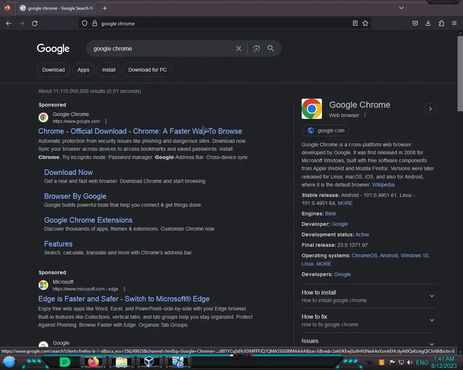Open the tracking protection shield icon
Viewport: 463px width, 370px height.
tap(85, 23)
